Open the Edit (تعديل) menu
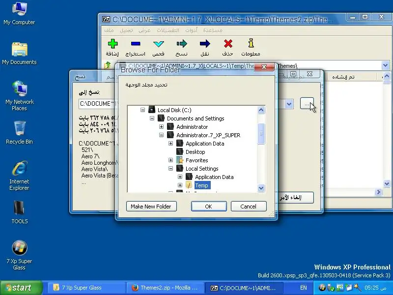Image resolution: width=393 pixels, height=295 pixels. 126,30
